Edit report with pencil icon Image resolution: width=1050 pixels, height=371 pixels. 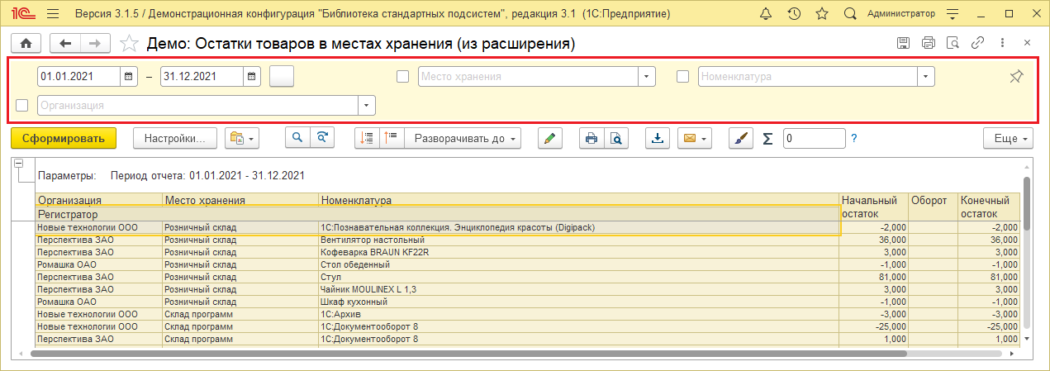(x=550, y=138)
